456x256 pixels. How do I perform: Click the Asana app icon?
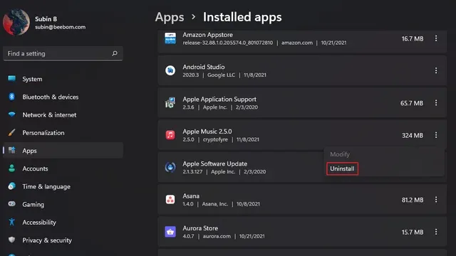[170, 199]
